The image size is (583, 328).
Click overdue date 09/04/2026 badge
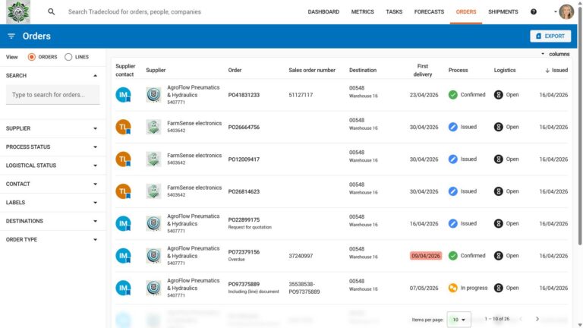(x=426, y=256)
